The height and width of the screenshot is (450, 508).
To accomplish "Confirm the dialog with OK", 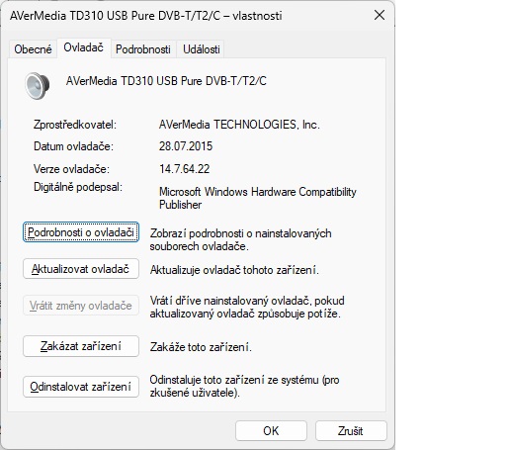I will click(x=271, y=430).
